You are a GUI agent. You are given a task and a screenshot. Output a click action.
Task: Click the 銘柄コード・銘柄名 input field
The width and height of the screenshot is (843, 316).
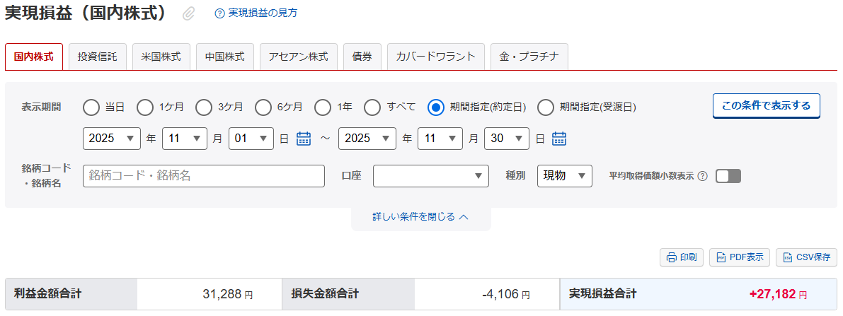203,176
